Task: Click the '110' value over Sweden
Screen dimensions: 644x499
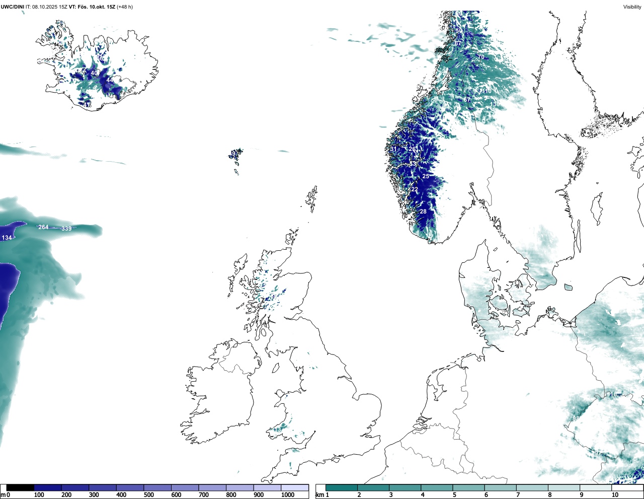Action: pyautogui.click(x=487, y=91)
